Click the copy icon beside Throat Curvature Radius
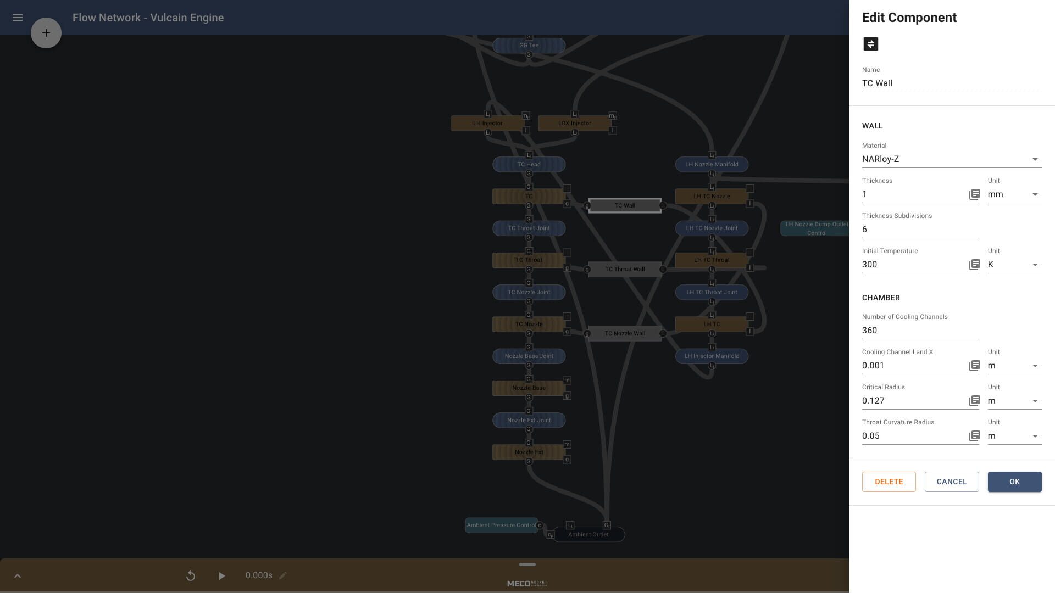1055x593 pixels. tap(975, 435)
